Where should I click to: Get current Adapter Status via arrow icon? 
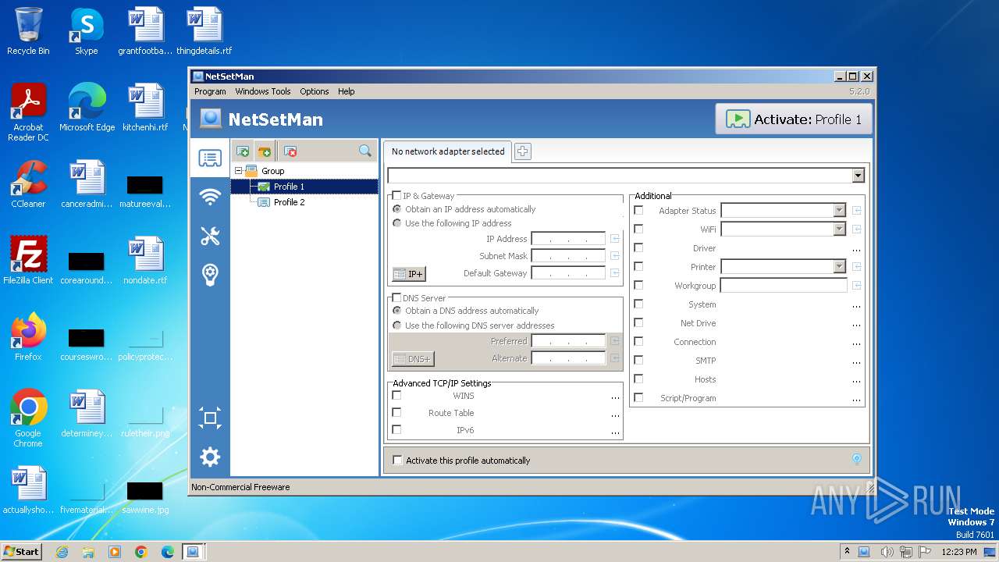[856, 211]
